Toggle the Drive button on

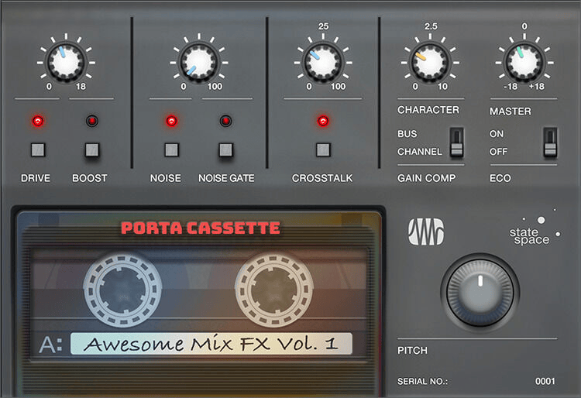tap(36, 150)
